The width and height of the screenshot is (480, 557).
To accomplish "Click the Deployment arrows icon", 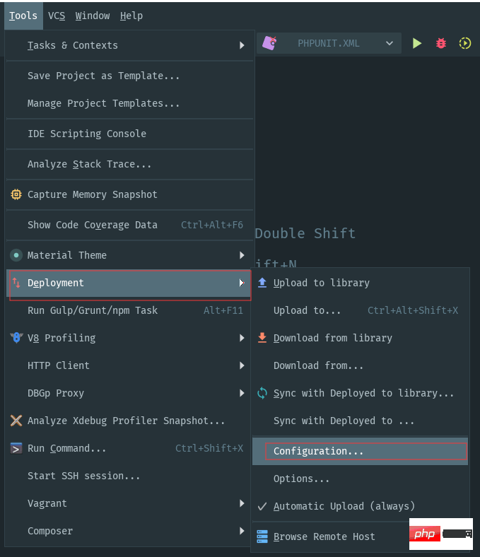I will click(16, 283).
